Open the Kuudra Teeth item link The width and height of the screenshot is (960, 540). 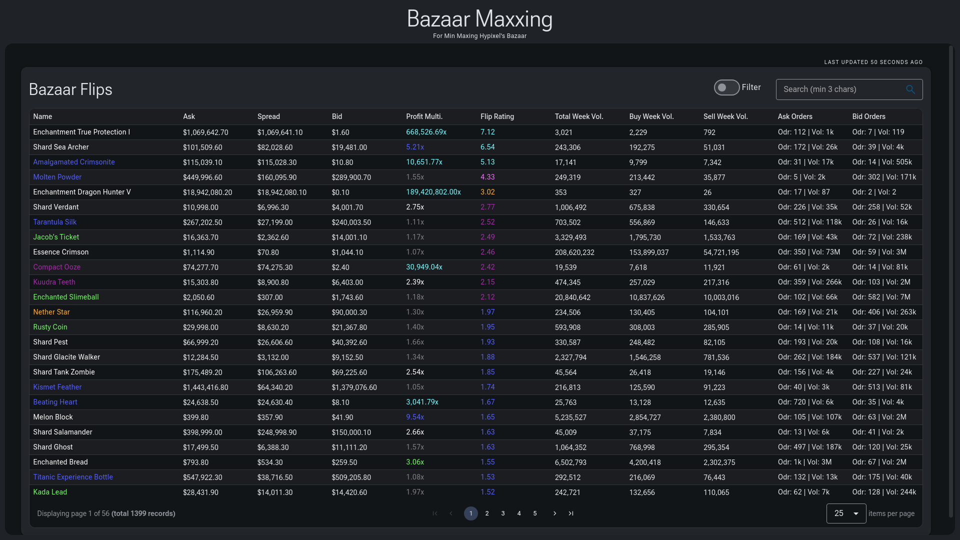54,282
